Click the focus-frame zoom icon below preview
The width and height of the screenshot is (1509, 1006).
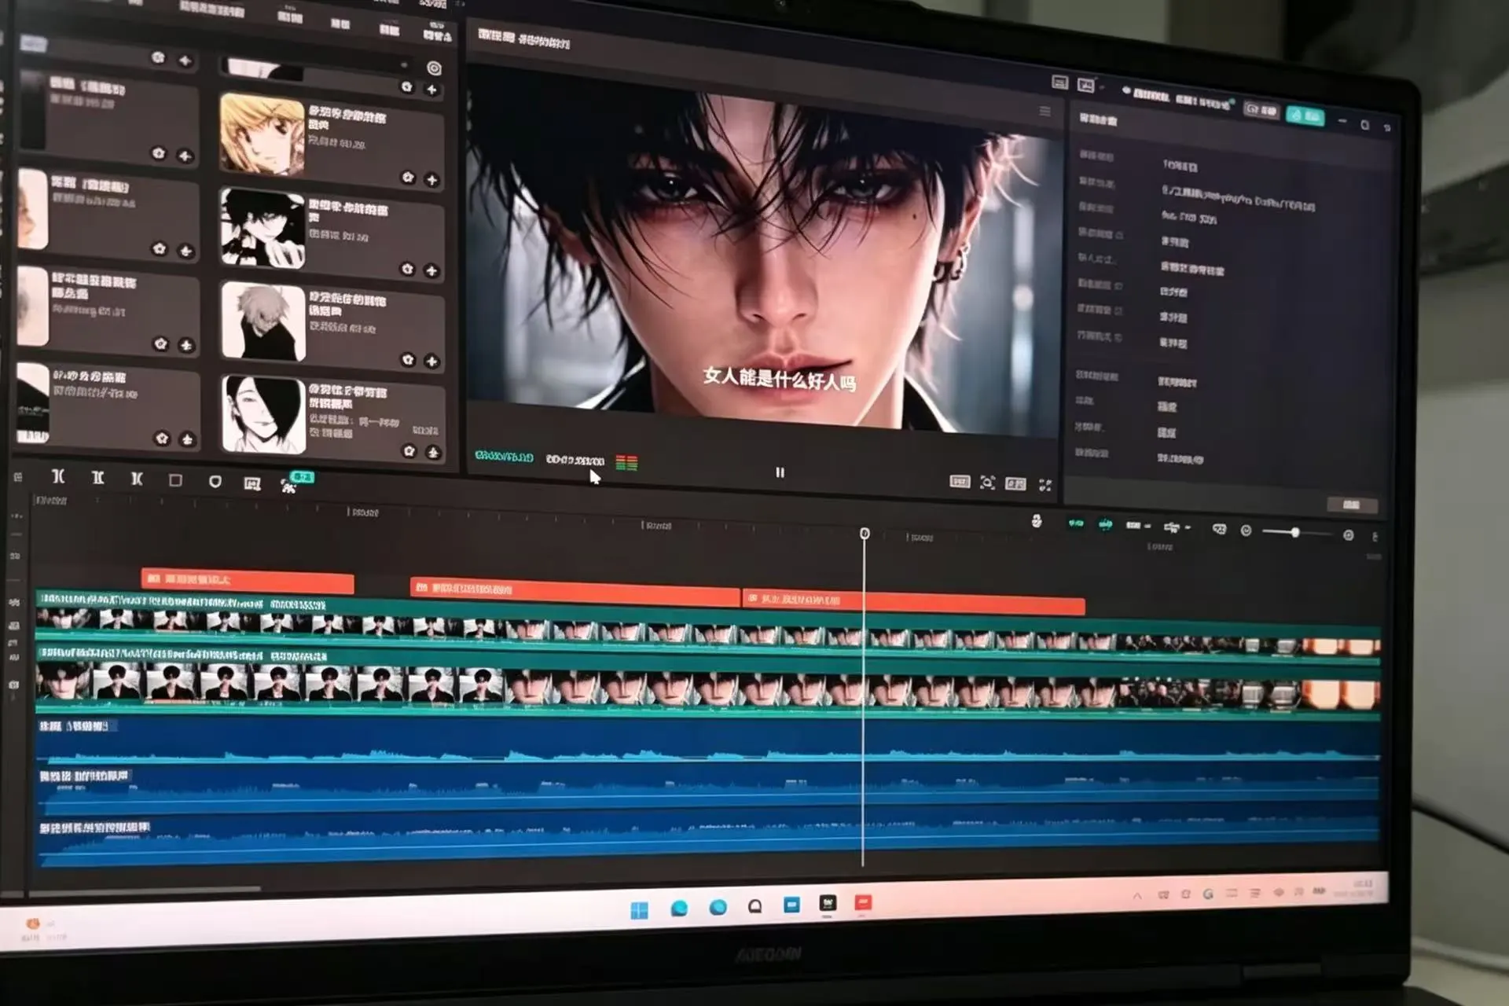[x=987, y=483]
